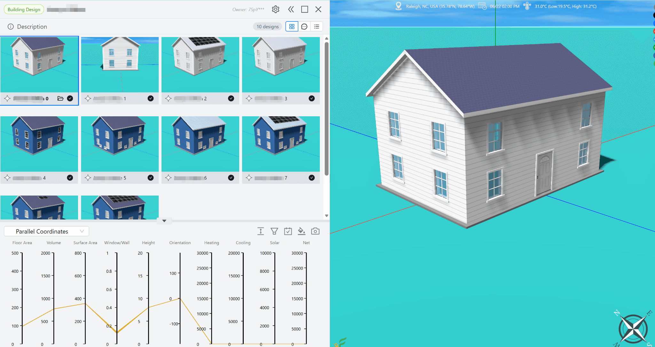This screenshot has height=347, width=655.
Task: Open the Parallel Coordinates dropdown
Action: (46, 231)
